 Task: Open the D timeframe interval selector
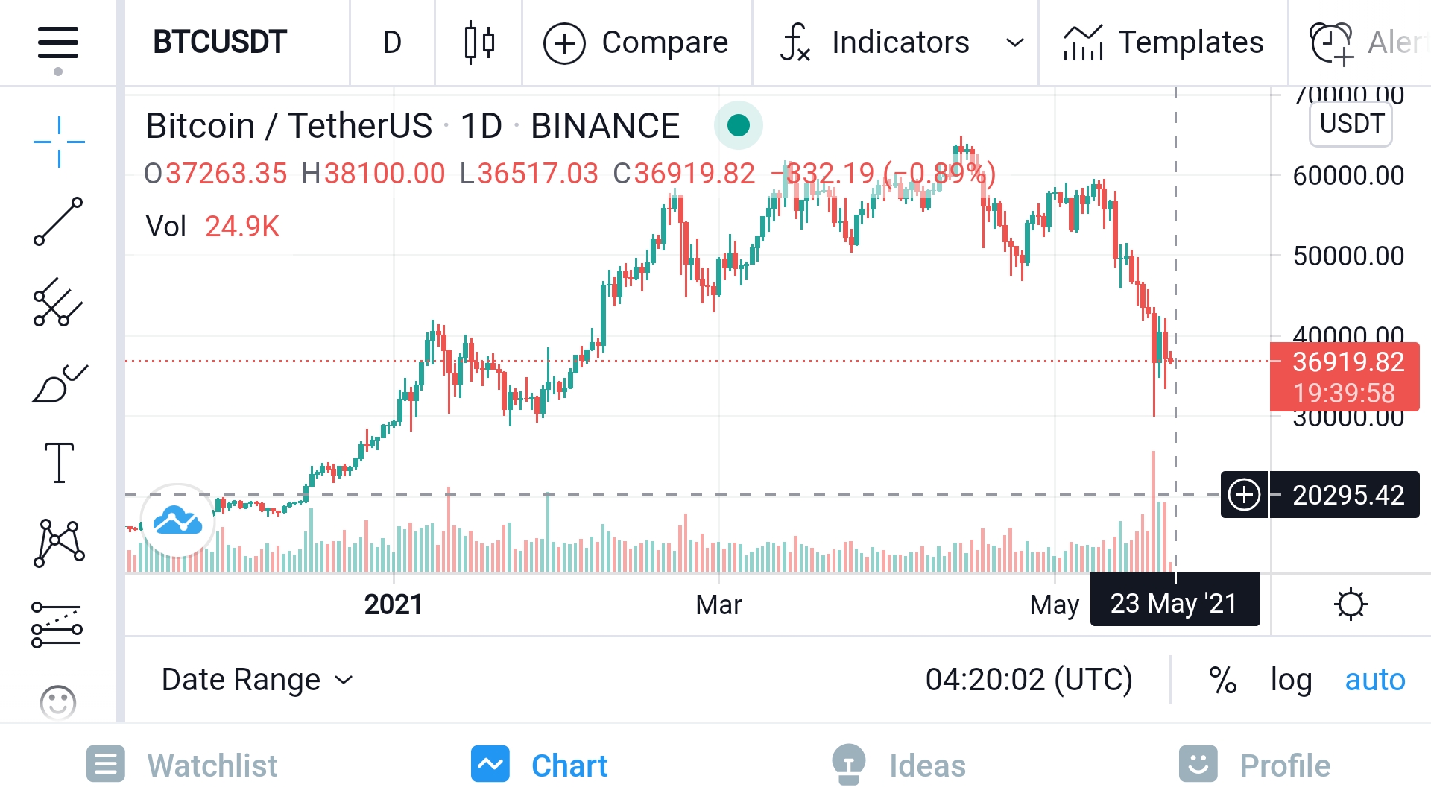pyautogui.click(x=392, y=42)
